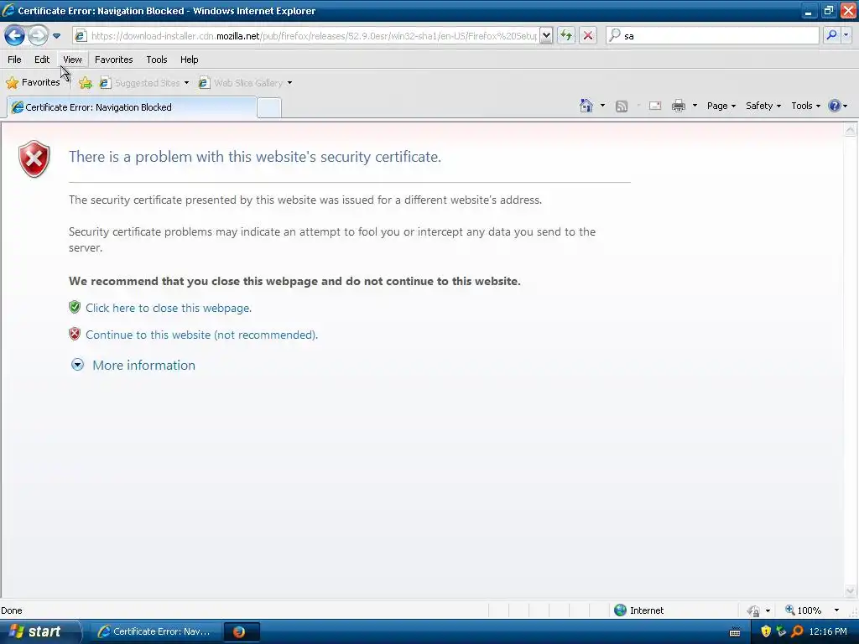Run search with the magnifier button
The image size is (859, 644).
(x=831, y=35)
